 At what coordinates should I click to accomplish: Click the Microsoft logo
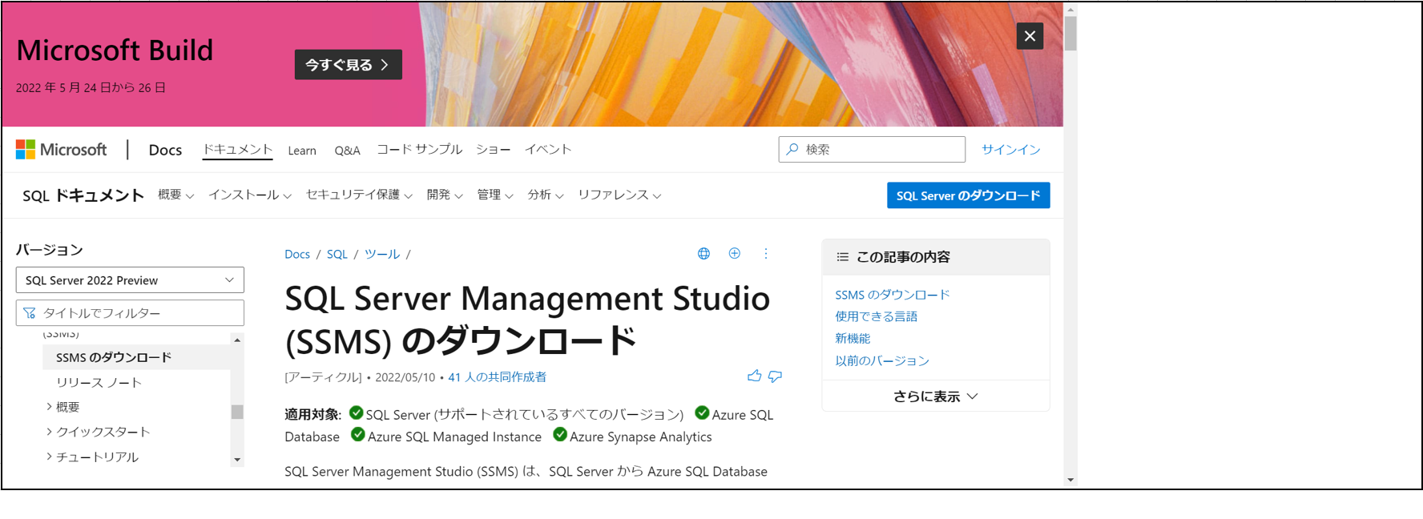pyautogui.click(x=61, y=150)
